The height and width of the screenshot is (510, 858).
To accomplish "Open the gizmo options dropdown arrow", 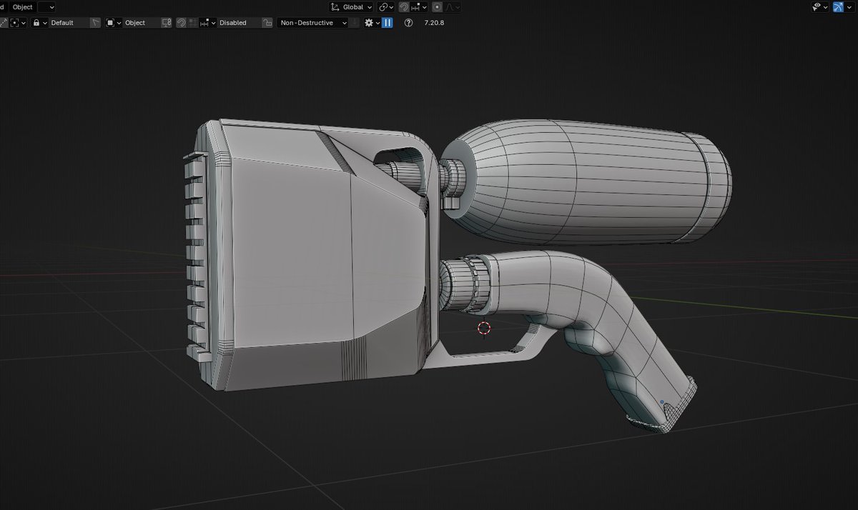I will tap(851, 7).
